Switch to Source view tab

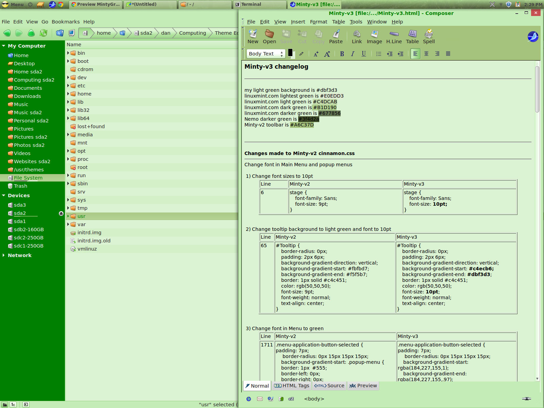[329, 386]
